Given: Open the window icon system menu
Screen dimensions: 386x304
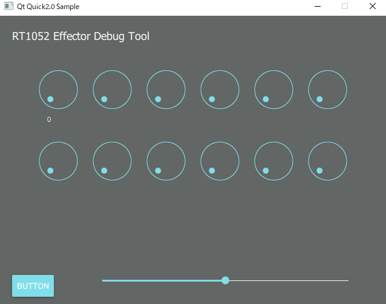Looking at the screenshot, I should coord(8,6).
